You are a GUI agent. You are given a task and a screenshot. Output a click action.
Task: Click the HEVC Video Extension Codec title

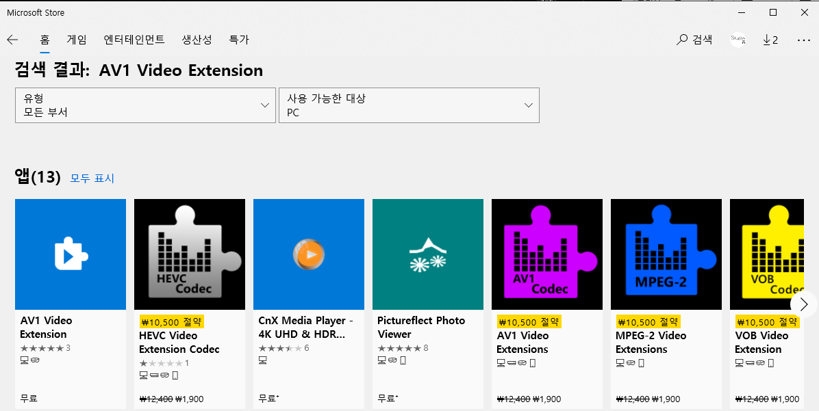point(179,342)
